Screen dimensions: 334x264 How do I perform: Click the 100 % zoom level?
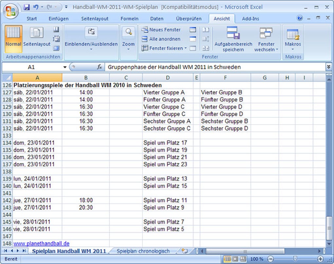click(257, 259)
